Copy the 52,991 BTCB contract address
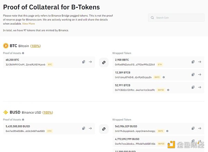The width and height of the screenshot is (208, 152). point(193,87)
